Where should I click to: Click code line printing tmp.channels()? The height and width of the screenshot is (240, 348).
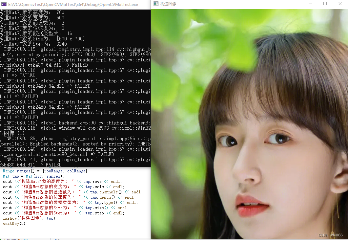(72, 192)
